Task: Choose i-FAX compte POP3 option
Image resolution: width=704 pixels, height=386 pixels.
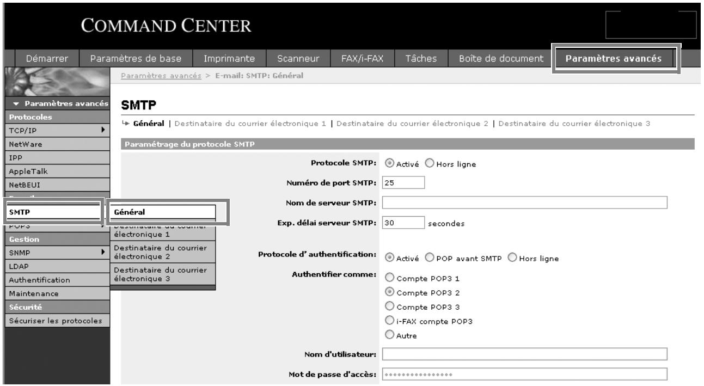Action: [389, 321]
